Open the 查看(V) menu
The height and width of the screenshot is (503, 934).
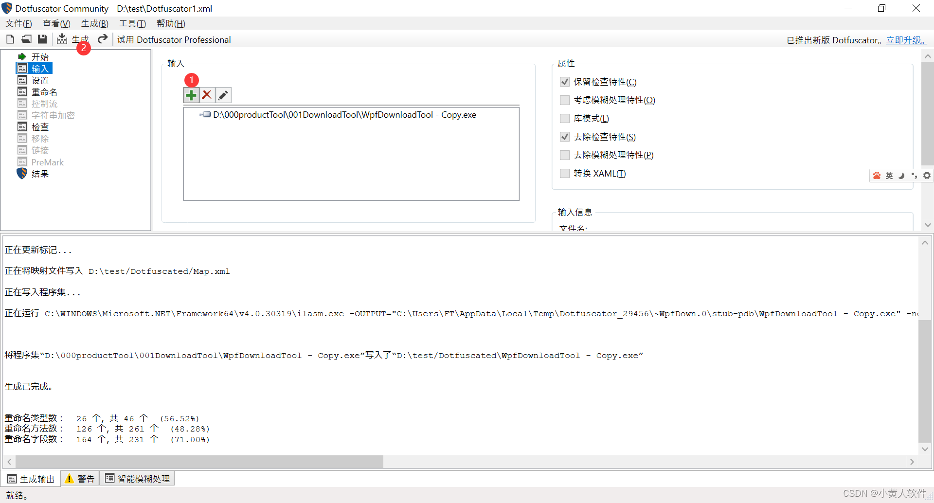[x=56, y=23]
